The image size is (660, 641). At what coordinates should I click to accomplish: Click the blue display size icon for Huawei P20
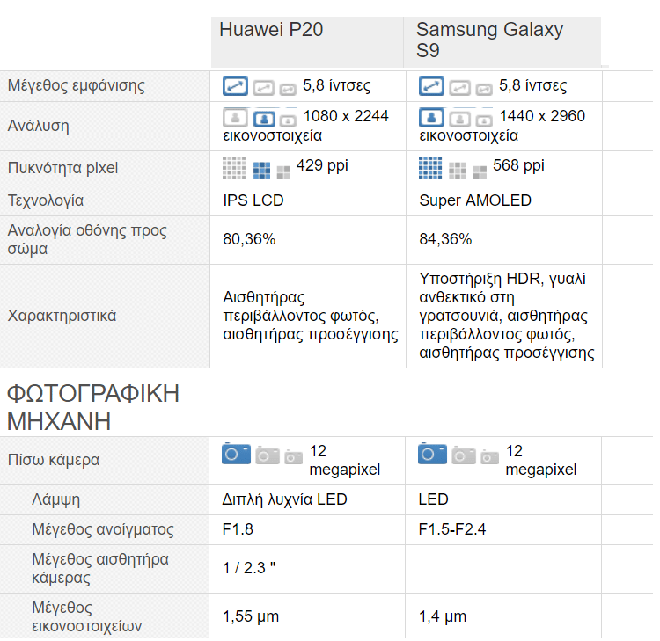pos(235,86)
